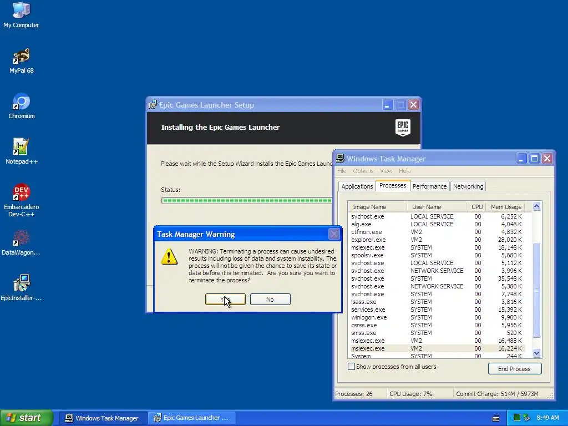Viewport: 568px width, 426px height.
Task: Click the green CPU meter tray icon
Action: coord(517,418)
